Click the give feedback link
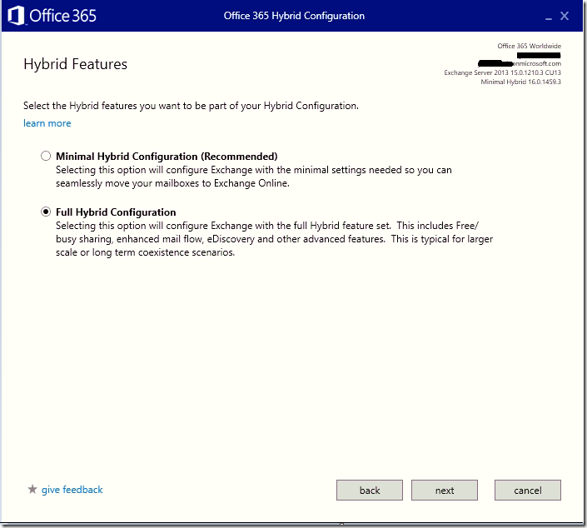Screen dimensions: 587x528 click(72, 490)
